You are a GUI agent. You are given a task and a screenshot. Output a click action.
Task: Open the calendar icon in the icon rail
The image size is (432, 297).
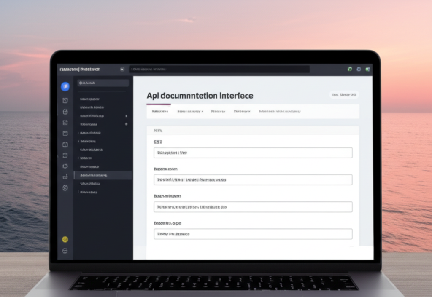pyautogui.click(x=65, y=133)
